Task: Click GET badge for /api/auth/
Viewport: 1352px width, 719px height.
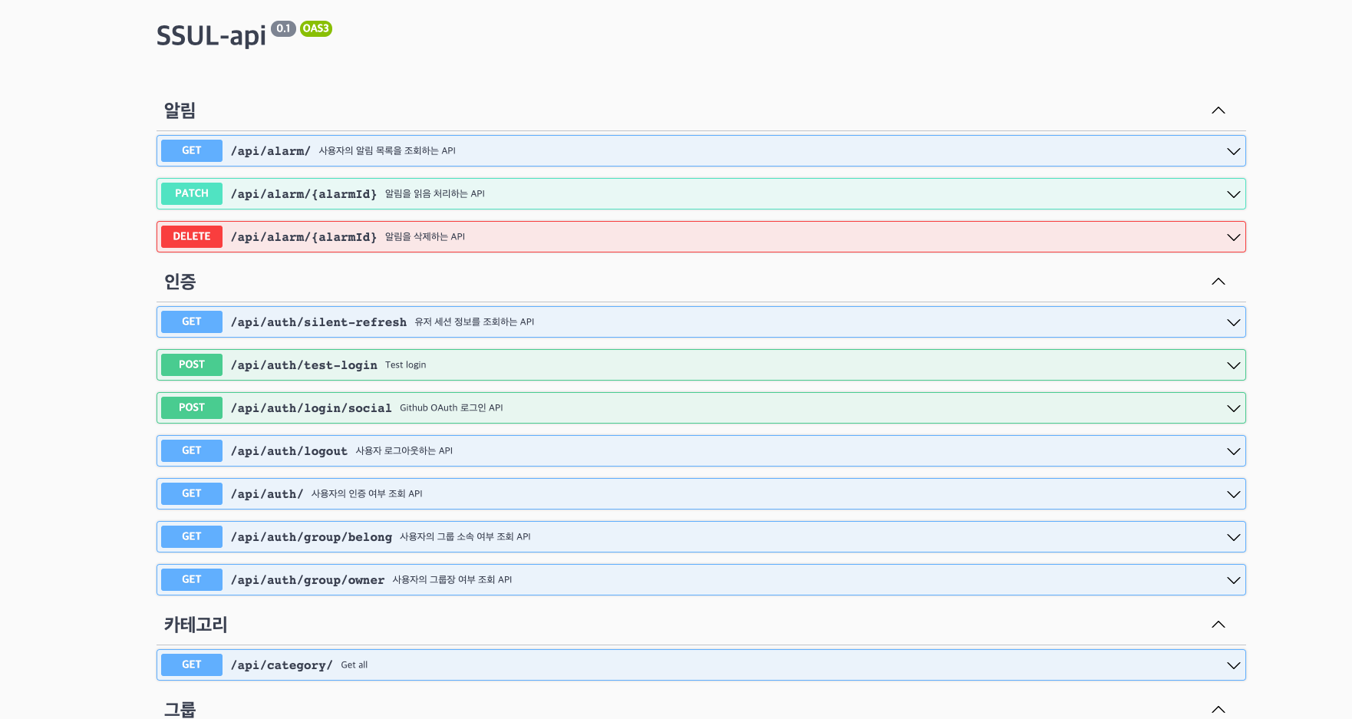Action: tap(192, 493)
